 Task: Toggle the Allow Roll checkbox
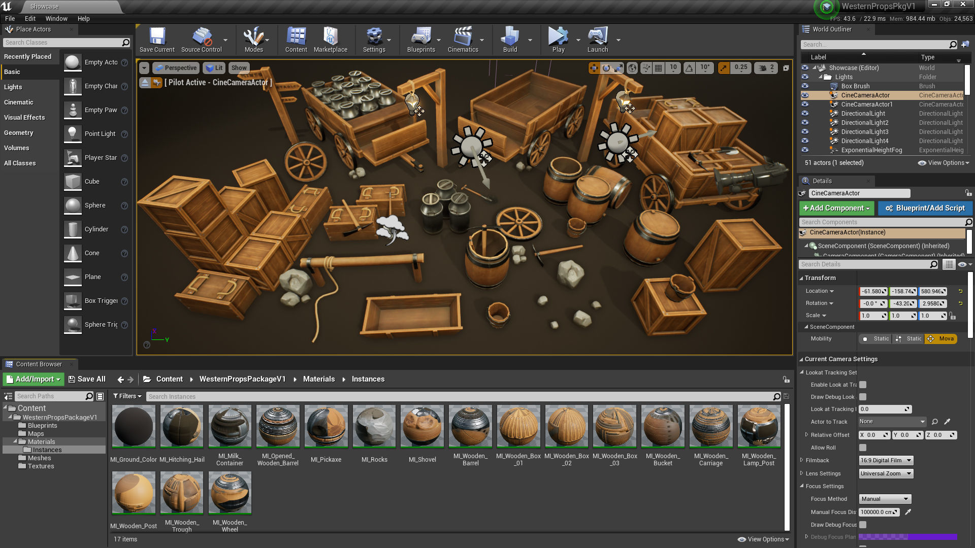pyautogui.click(x=863, y=448)
